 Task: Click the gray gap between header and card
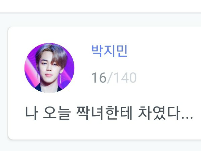[x=100, y=20]
